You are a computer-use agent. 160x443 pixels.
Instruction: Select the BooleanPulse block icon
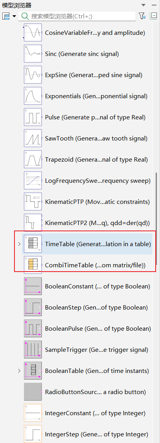[x=33, y=329]
